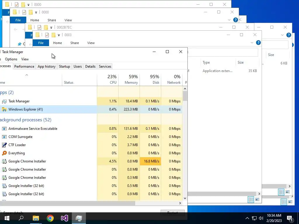The width and height of the screenshot is (299, 224).
Task: Click the sort arrow above the Name column in Task Manager
Action: (x=27, y=75)
